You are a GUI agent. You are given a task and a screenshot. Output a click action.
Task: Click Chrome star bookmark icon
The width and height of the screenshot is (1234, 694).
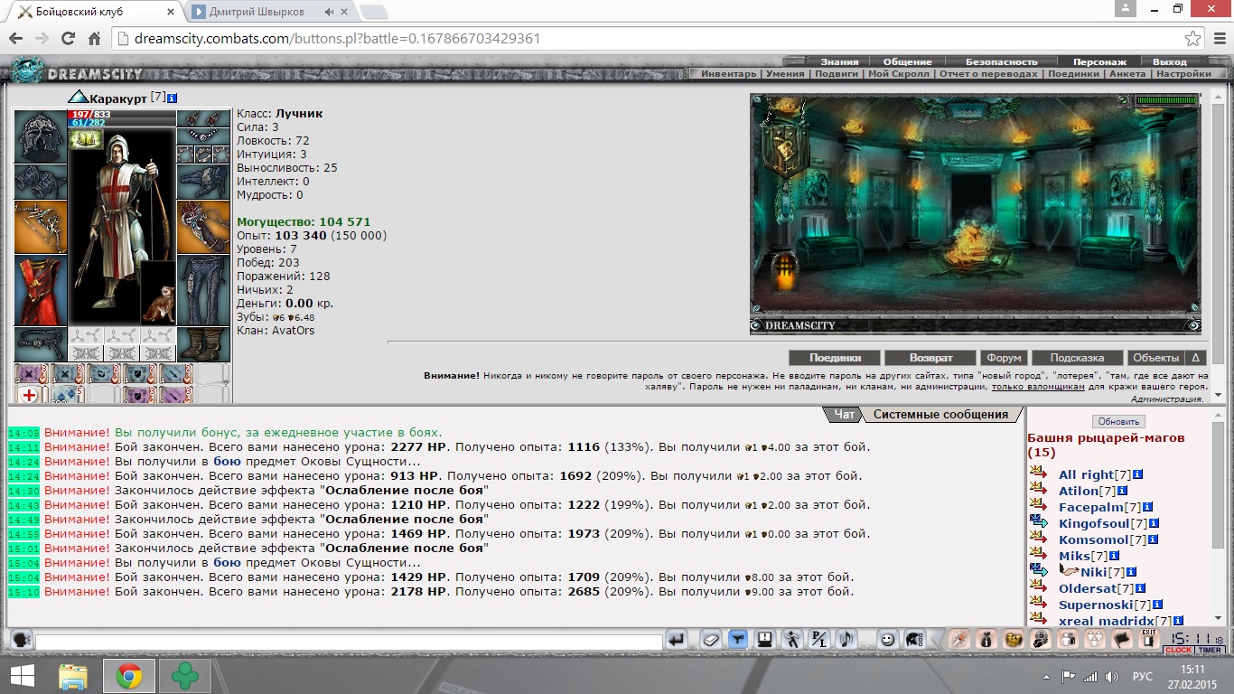[x=1193, y=39]
